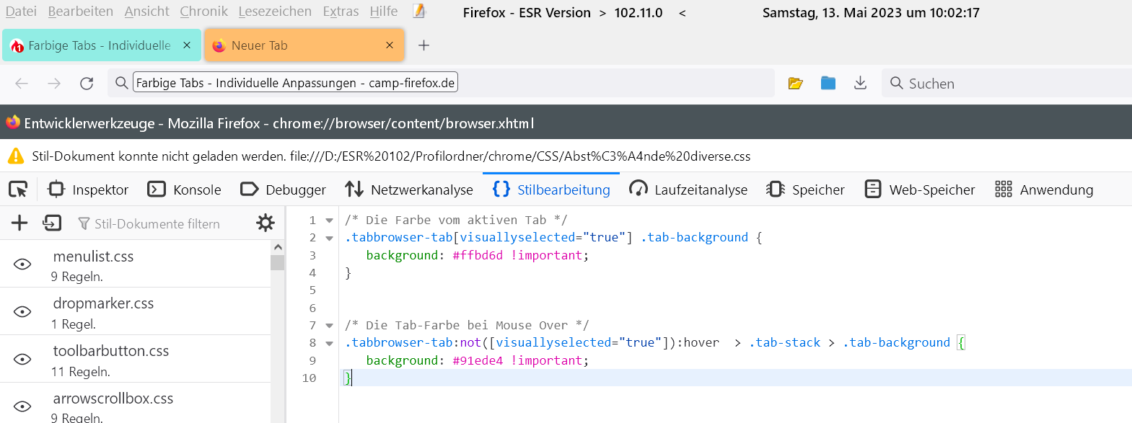Click the downloads arrow icon in toolbar
The height and width of the screenshot is (423, 1132).
860,84
